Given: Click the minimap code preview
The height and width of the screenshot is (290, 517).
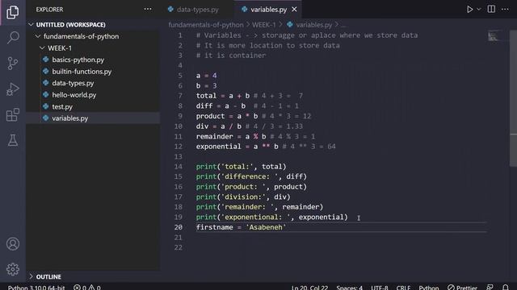Looking at the screenshot, I should click(493, 35).
